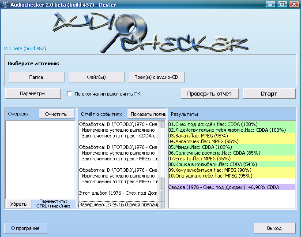The width and height of the screenshot is (301, 237).
Task: Open the О программе dialog
Action: (x=26, y=228)
